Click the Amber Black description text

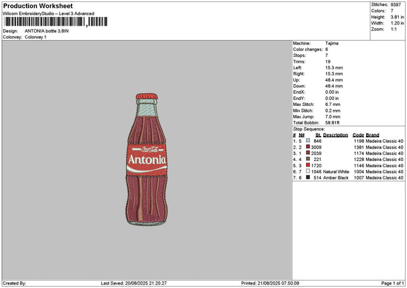336,178
